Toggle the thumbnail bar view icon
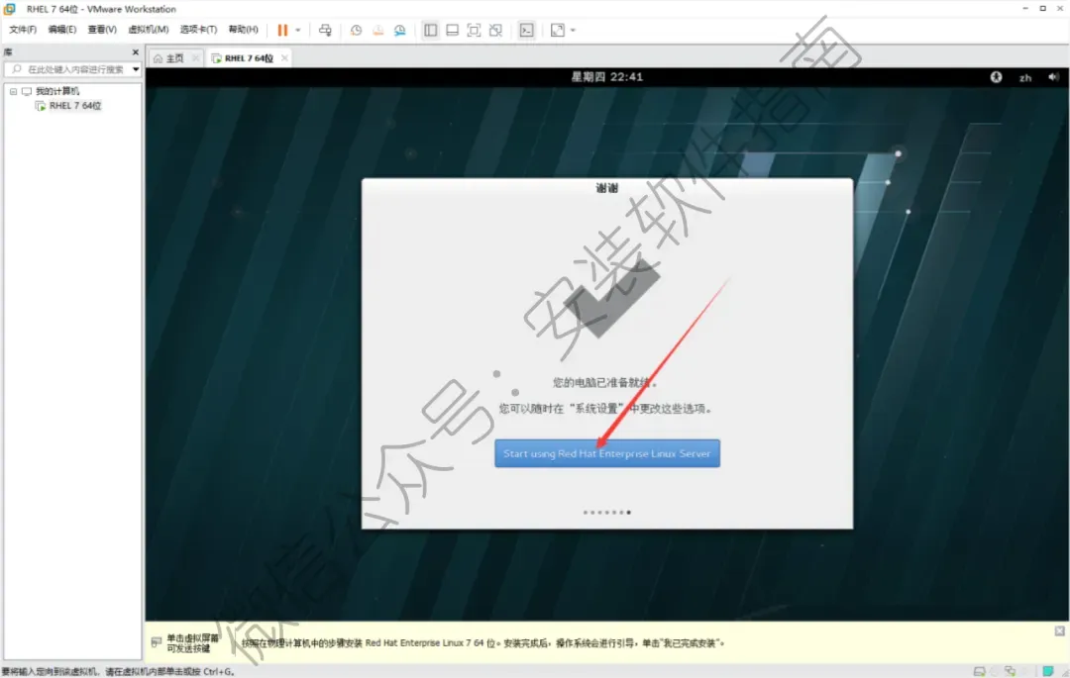Screen dimensions: 1070x678 [x=453, y=30]
